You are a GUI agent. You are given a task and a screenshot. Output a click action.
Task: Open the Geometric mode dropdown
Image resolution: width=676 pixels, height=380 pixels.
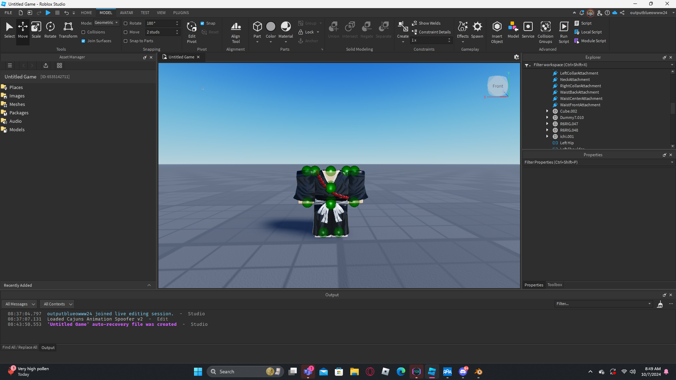[x=106, y=23]
